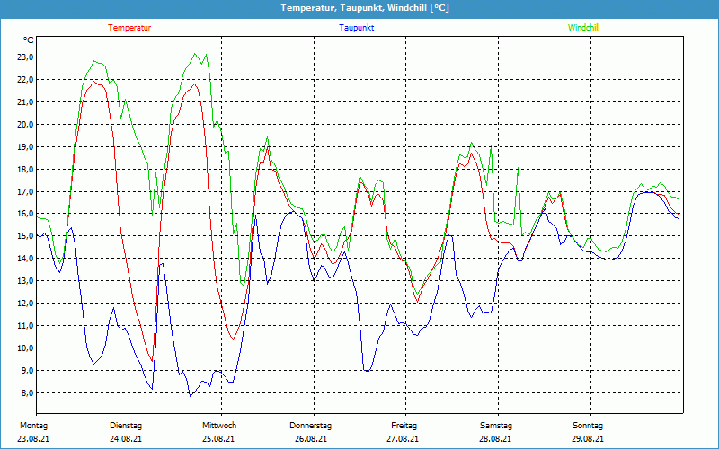This screenshot has width=719, height=449.
Task: Click the 16,0 y-axis value
Action: click(25, 214)
